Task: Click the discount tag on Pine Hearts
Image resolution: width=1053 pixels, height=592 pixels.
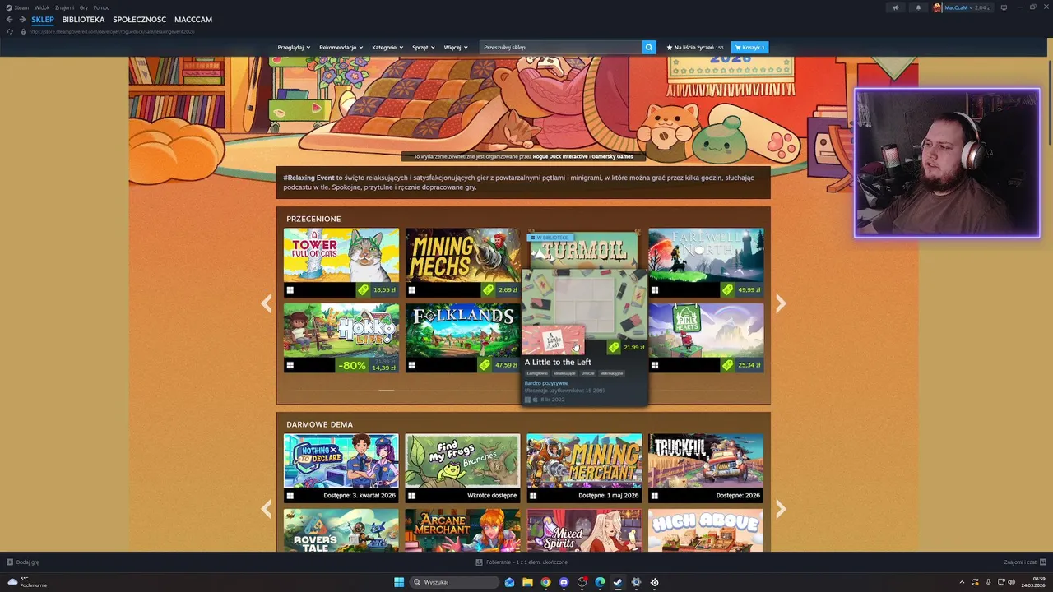Action: click(x=727, y=365)
